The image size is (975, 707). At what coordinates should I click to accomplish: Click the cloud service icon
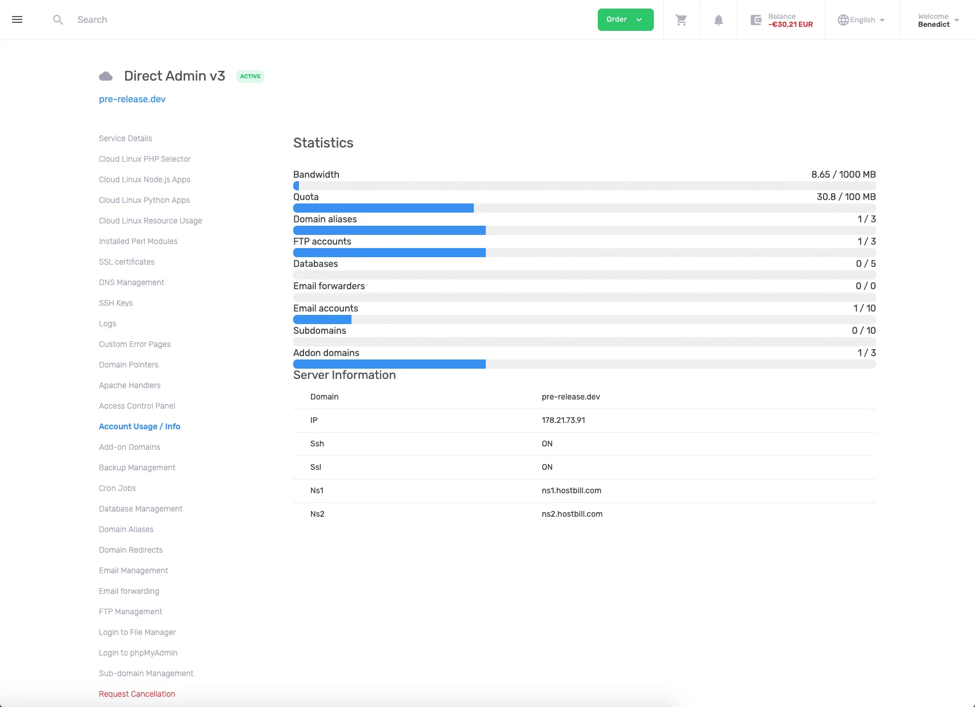click(x=106, y=76)
